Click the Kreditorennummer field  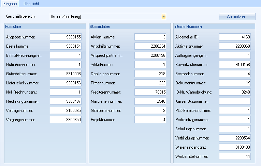point(150,92)
